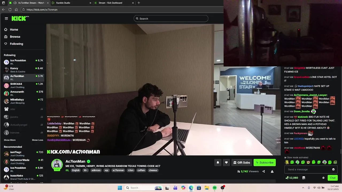
Task: Click the Kick logo
Action: (x=20, y=18)
